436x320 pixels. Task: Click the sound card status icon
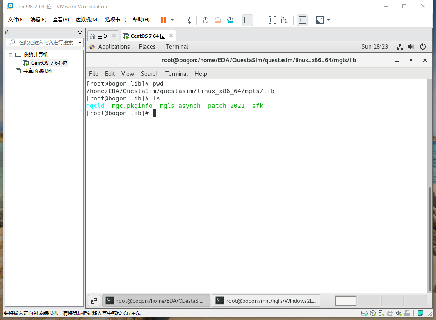click(x=399, y=313)
